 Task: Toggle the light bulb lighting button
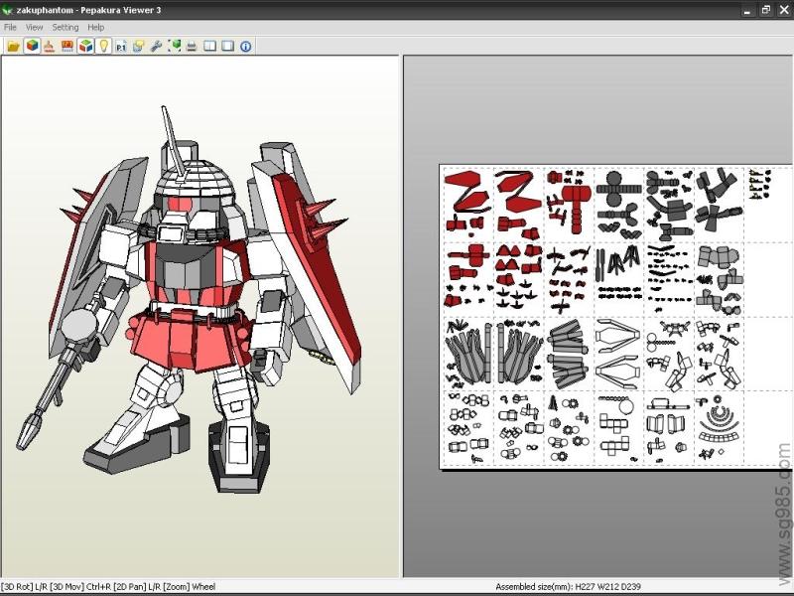pyautogui.click(x=103, y=46)
